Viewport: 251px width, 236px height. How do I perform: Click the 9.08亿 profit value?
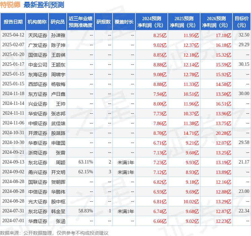[x=160, y=75]
